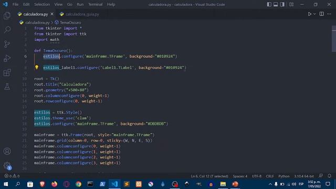The height and width of the screenshot is (189, 336).
Task: Open the Help menu
Action: 111,4
